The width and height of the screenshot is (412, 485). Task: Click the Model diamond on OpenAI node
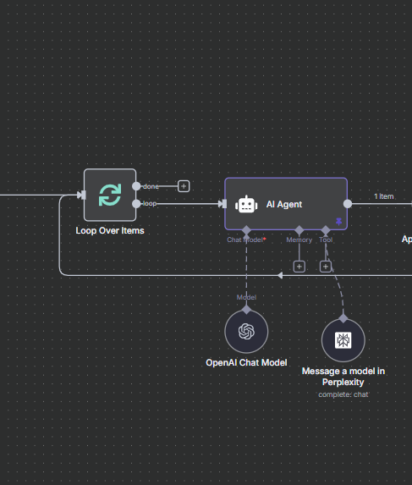click(246, 309)
